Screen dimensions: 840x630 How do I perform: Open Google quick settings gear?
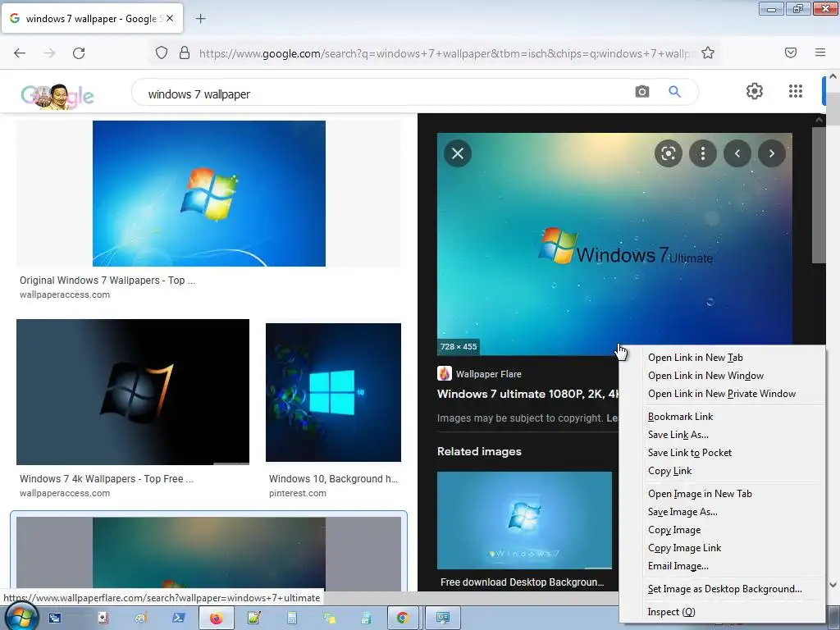click(x=755, y=91)
